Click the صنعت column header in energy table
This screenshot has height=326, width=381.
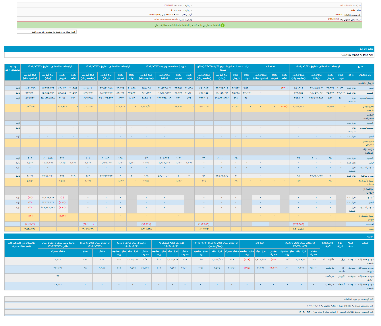365,243
